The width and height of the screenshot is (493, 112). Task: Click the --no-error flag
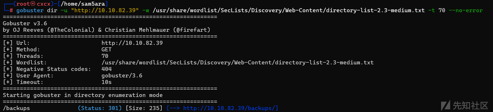(465, 10)
